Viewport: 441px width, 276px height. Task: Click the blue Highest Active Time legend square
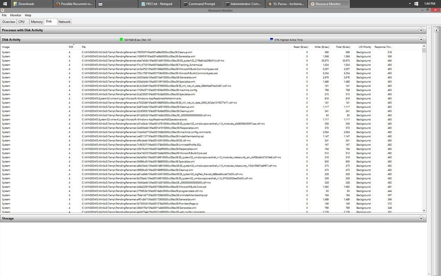point(271,40)
